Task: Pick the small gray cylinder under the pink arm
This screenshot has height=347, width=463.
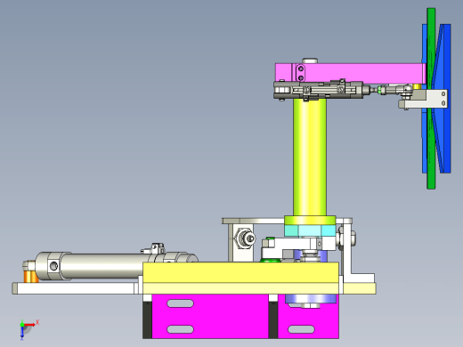Action: 322,90
